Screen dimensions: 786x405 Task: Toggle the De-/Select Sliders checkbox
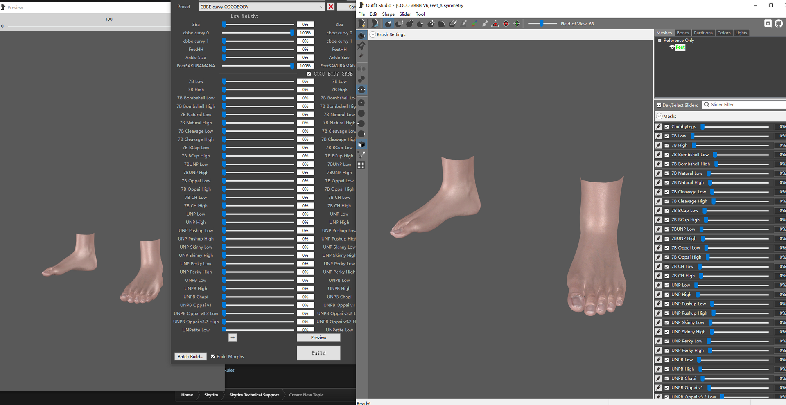pyautogui.click(x=659, y=105)
